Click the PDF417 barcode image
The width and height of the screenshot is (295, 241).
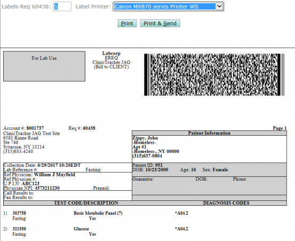214,75
